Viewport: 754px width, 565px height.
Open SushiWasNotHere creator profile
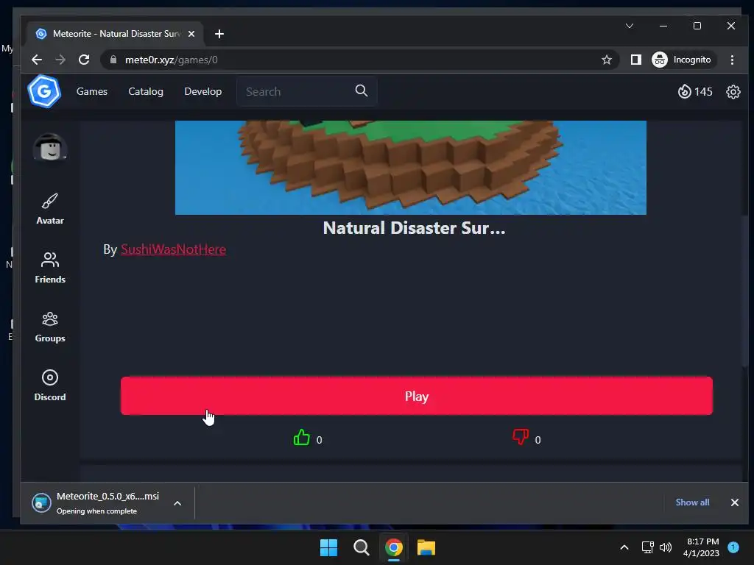click(173, 249)
